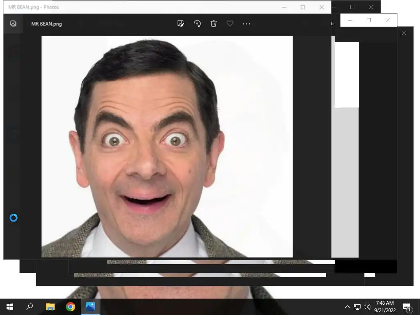
Task: Select the Photos app taskbar button
Action: coord(91,307)
